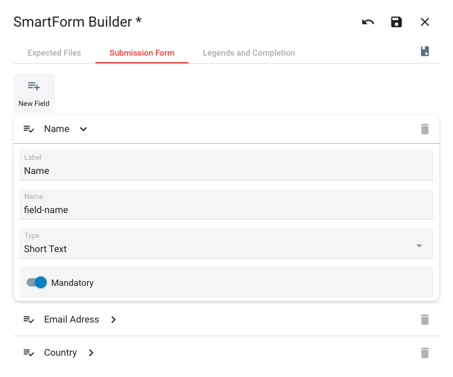The width and height of the screenshot is (453, 377).
Task: Toggle the Mandatory switch off
Action: pos(37,283)
